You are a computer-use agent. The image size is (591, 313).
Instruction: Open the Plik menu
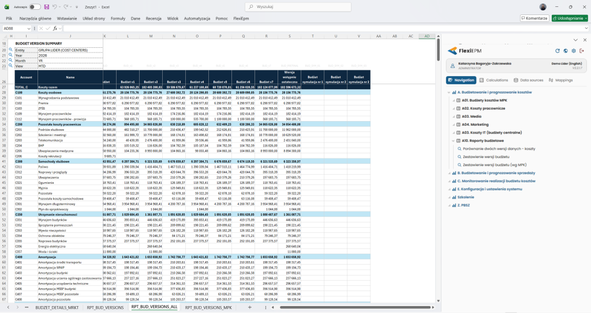pos(9,18)
